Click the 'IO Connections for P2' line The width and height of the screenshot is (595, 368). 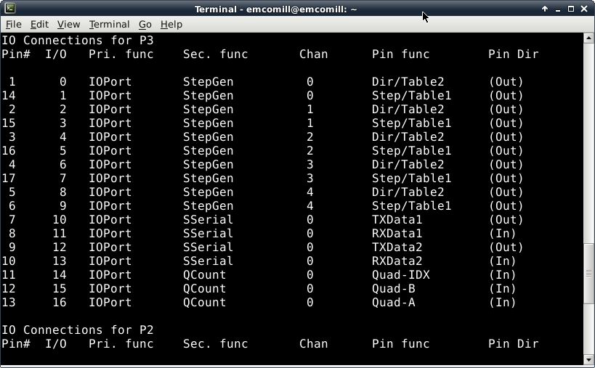[x=78, y=330]
